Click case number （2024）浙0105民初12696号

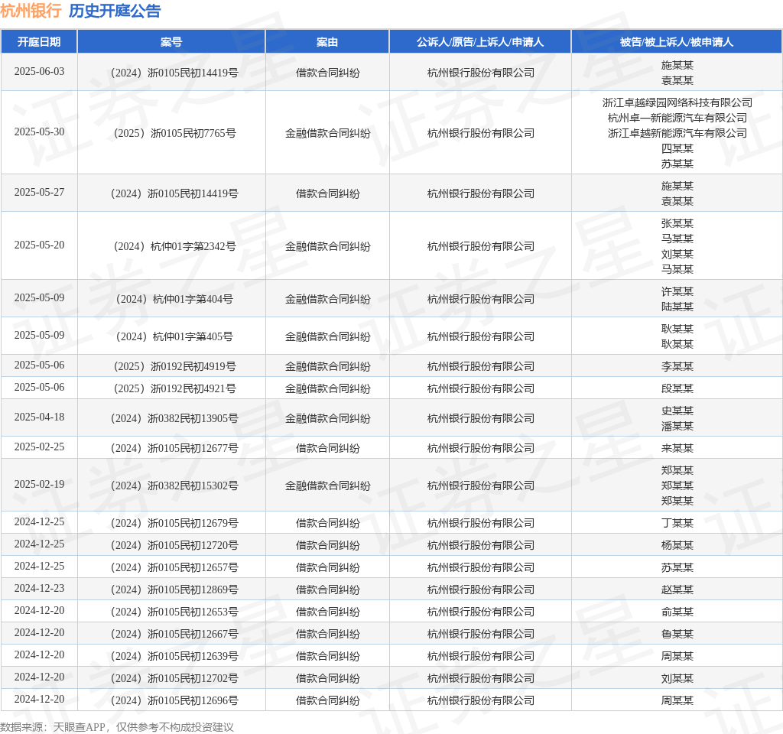coord(172,700)
